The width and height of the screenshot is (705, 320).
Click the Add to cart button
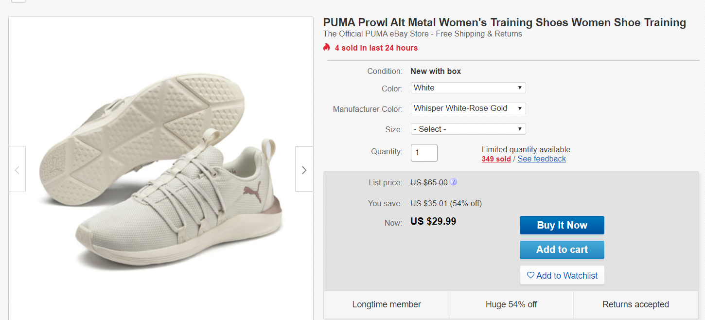[x=562, y=249]
